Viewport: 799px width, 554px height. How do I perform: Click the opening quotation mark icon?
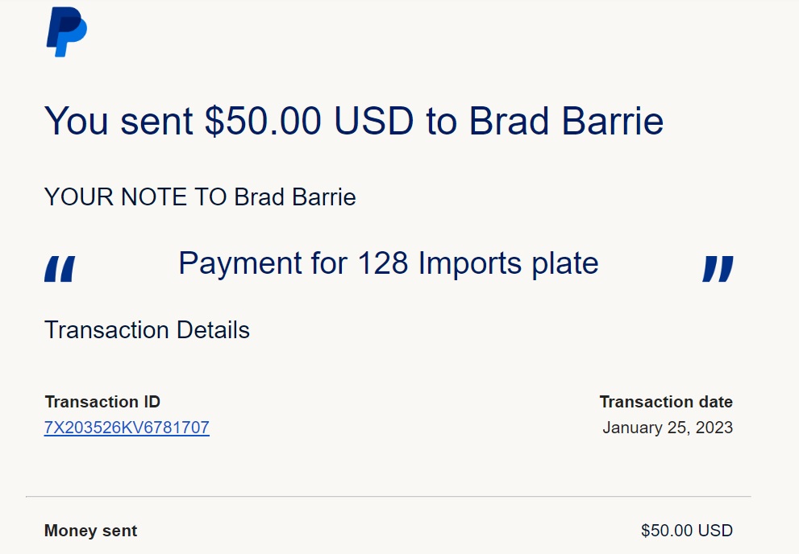click(x=59, y=269)
